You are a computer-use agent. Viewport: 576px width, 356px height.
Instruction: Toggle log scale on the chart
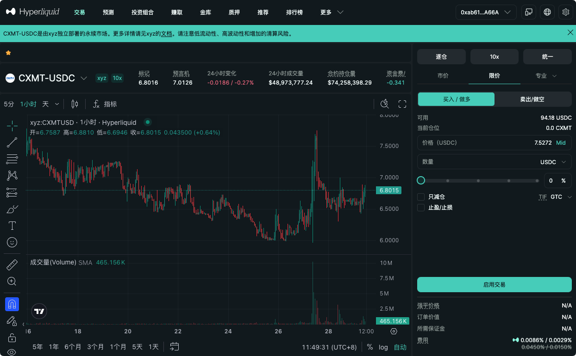(x=383, y=347)
